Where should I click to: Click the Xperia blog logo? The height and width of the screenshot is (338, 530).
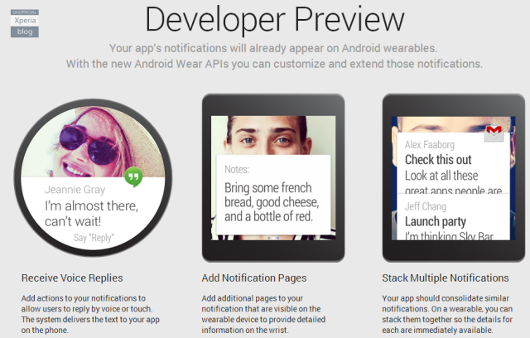coord(25,23)
